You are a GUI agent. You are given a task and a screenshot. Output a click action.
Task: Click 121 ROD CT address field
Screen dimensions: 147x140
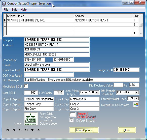(x=57, y=49)
